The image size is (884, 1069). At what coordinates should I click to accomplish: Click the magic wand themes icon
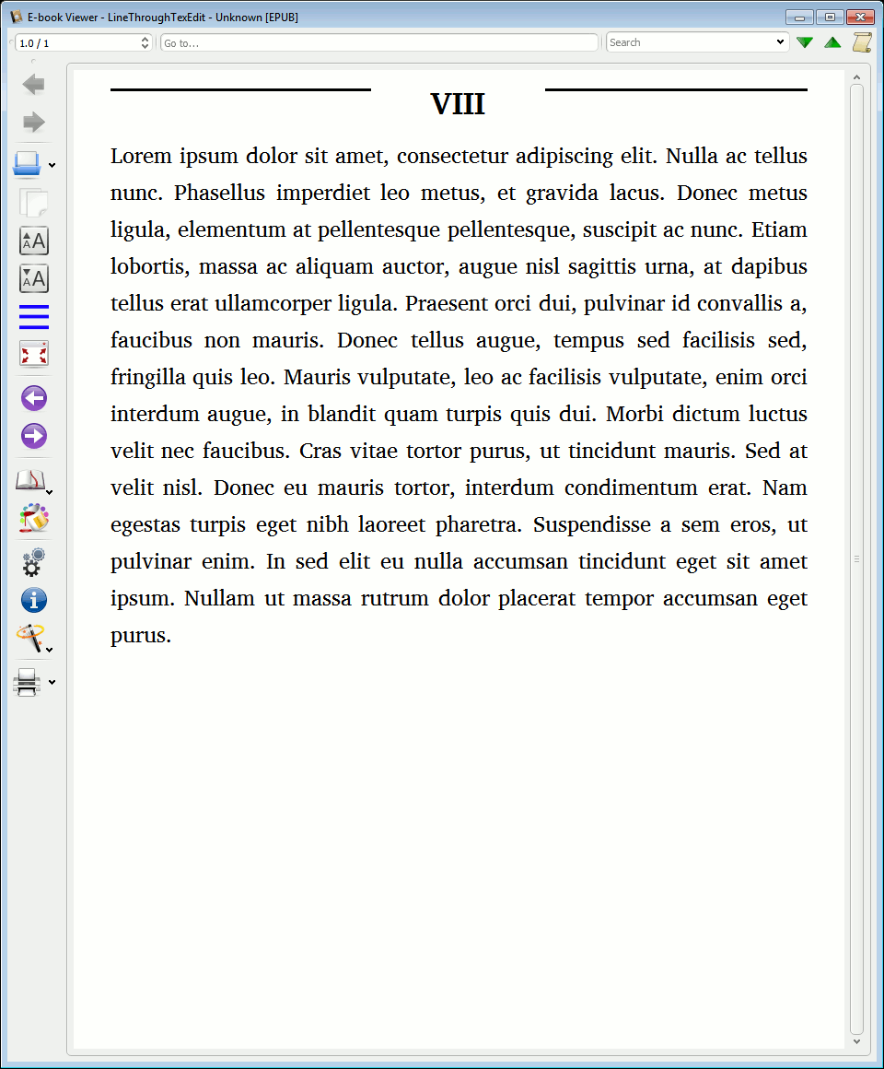pyautogui.click(x=30, y=638)
